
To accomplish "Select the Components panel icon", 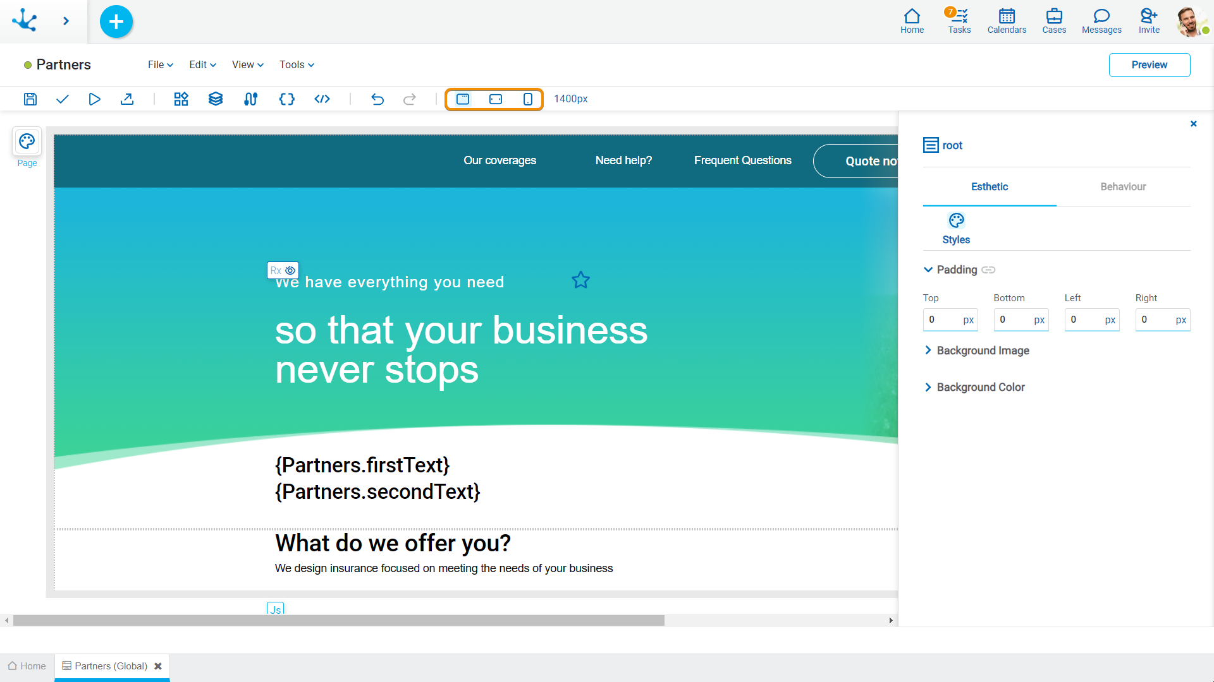I will [x=180, y=99].
